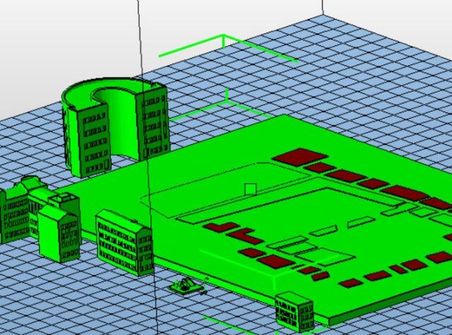Select the wide multi-story building beside the plate
This screenshot has width=452, height=335.
(x=124, y=241)
